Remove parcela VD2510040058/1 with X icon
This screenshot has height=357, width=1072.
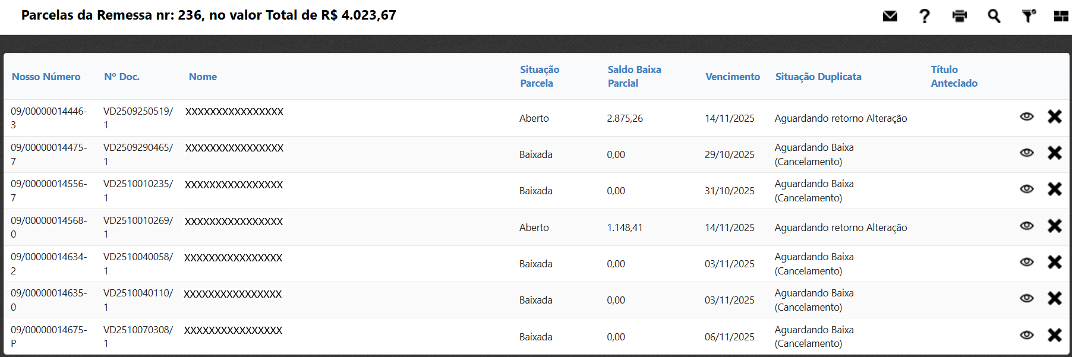(x=1054, y=262)
